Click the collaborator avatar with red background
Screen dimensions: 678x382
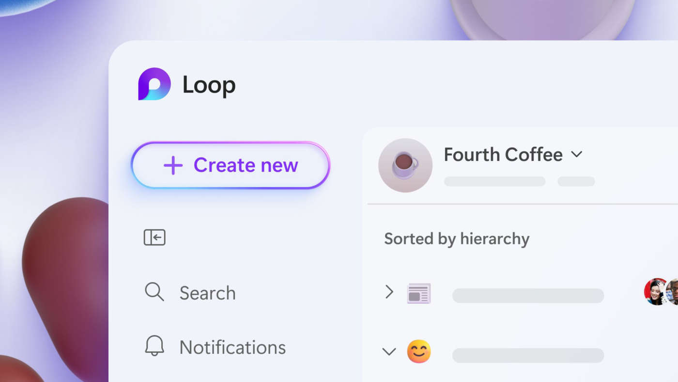655,292
